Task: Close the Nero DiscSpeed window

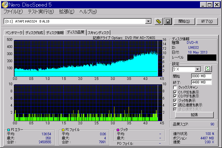Action: pos(217,5)
